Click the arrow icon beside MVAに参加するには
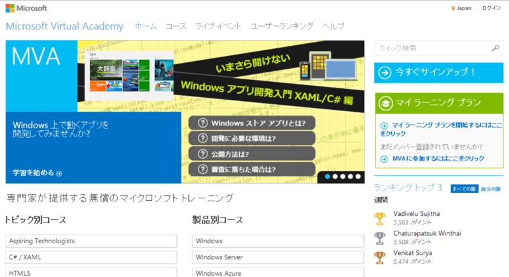 (384, 159)
